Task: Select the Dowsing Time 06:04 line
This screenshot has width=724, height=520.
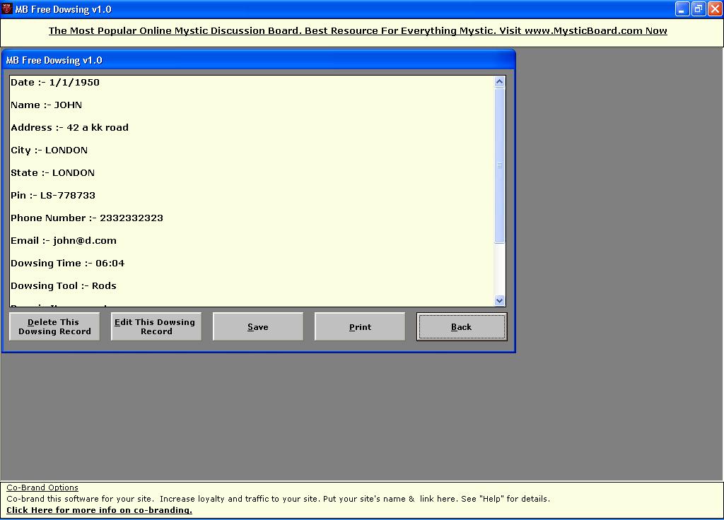Action: (x=67, y=264)
